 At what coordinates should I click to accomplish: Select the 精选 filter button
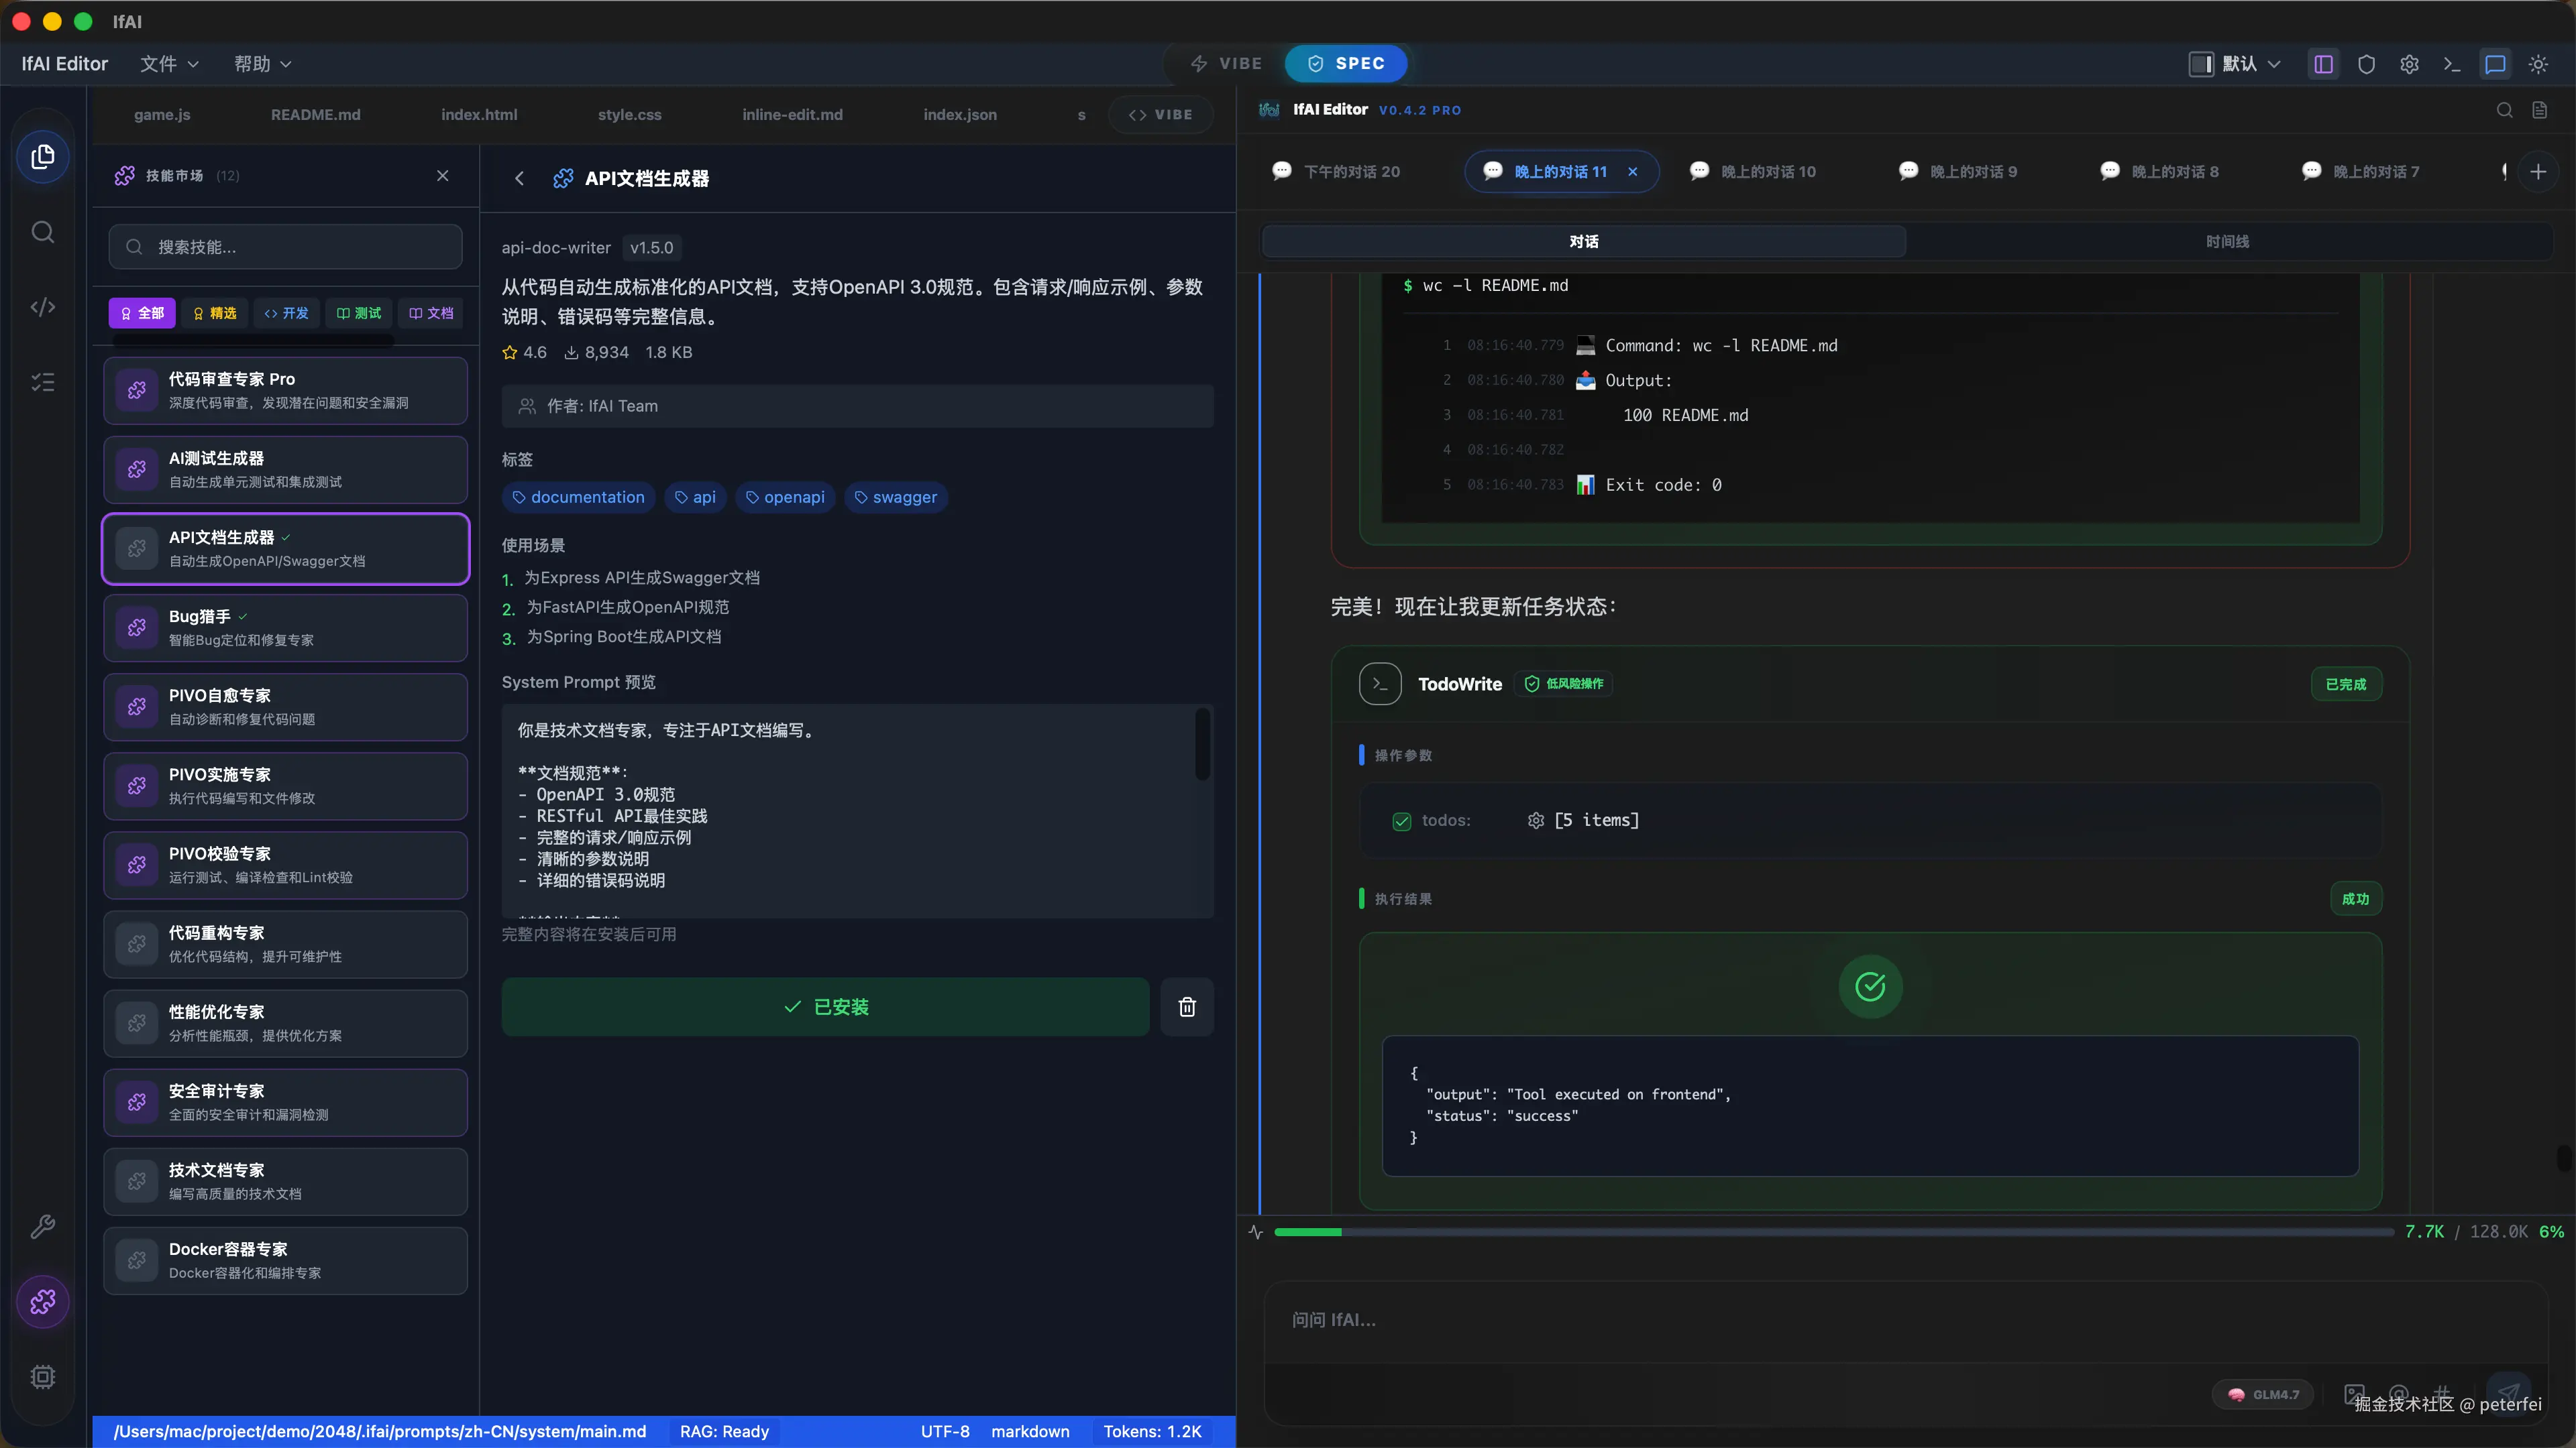click(214, 313)
